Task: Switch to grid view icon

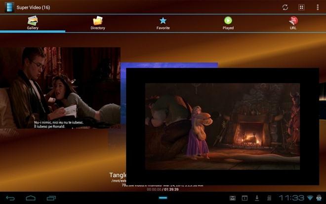Action: pyautogui.click(x=301, y=7)
